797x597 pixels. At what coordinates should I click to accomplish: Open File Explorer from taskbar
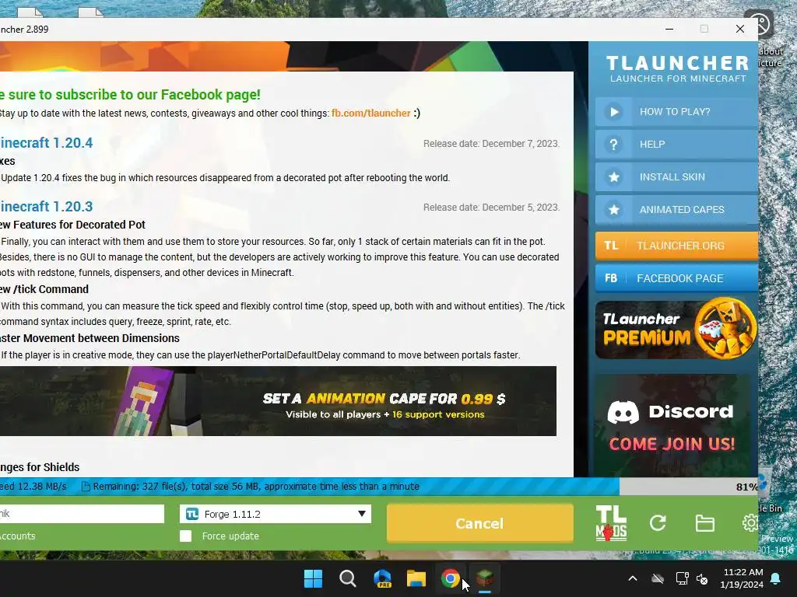click(416, 578)
